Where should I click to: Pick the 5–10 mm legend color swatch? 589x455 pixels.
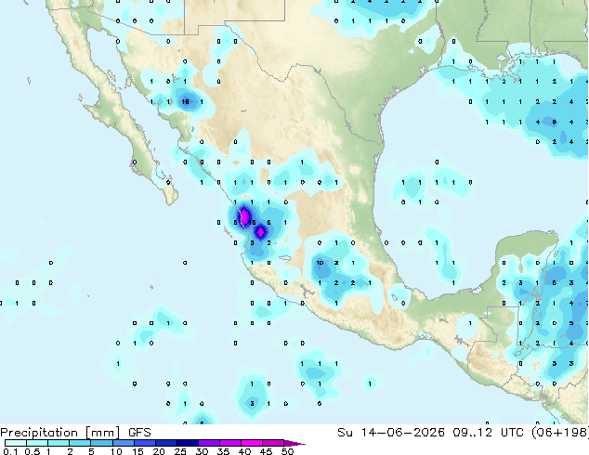pos(101,443)
